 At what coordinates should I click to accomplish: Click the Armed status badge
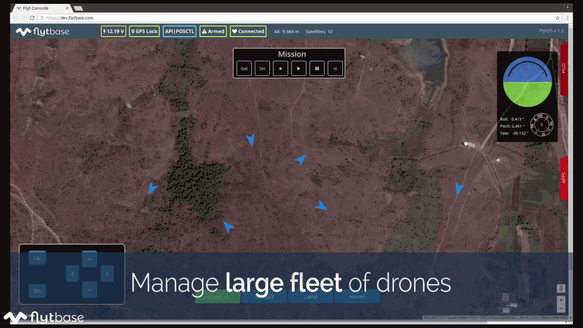[213, 31]
